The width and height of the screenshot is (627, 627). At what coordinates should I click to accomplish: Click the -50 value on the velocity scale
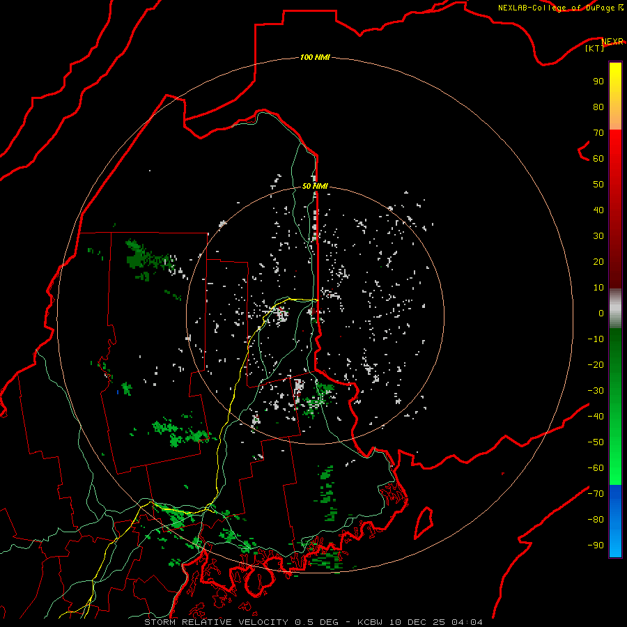point(596,442)
